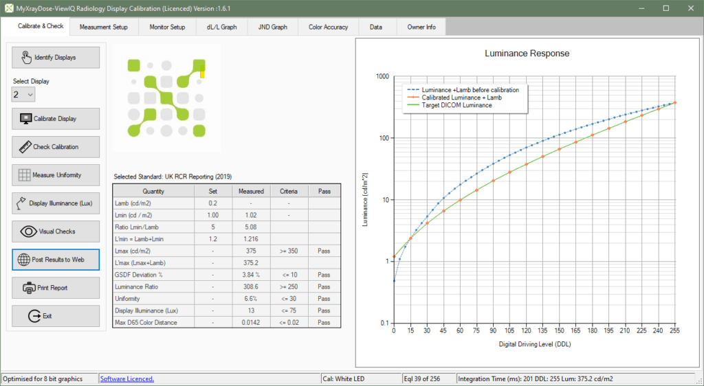Go to the dL/L Graph tab

pyautogui.click(x=222, y=27)
